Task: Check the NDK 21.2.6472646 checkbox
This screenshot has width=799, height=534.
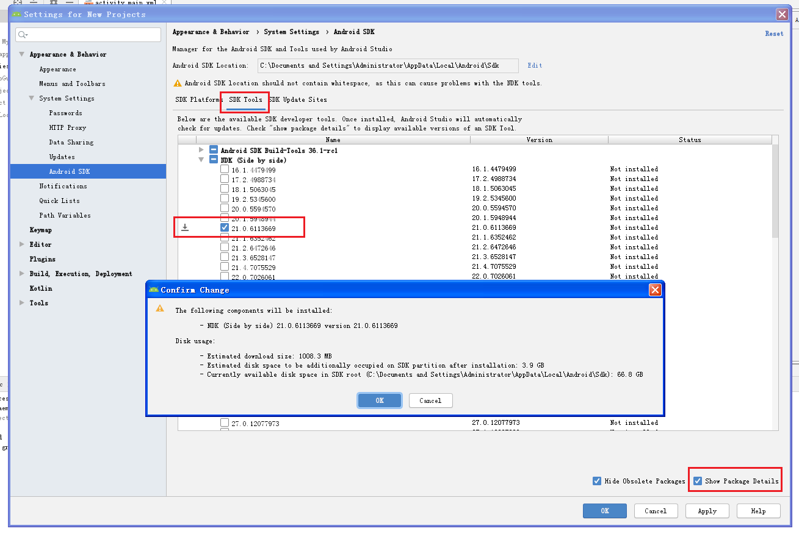Action: point(225,247)
